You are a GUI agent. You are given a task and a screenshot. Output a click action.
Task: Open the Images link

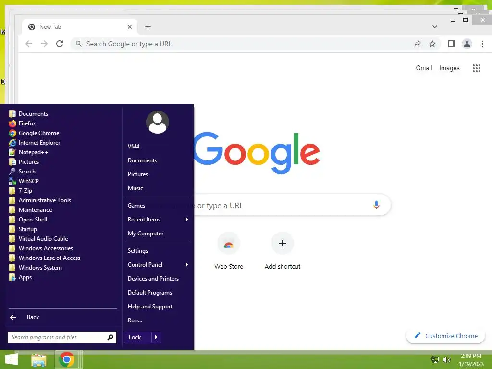pos(449,68)
